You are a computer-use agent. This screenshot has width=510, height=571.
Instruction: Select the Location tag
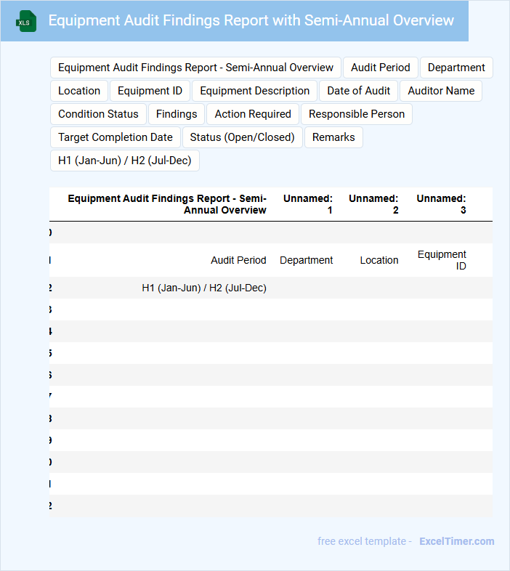pos(79,91)
